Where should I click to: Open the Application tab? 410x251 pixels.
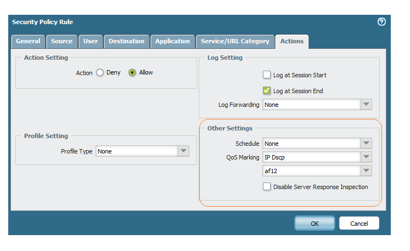pos(172,41)
